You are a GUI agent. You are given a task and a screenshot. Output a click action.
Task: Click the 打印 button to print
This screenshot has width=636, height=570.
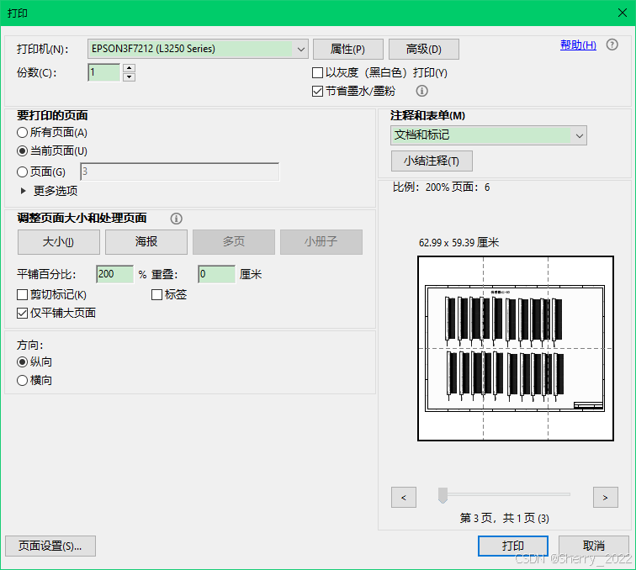coord(513,546)
